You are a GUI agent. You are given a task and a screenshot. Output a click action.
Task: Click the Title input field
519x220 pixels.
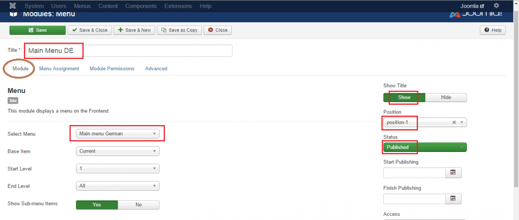click(128, 51)
